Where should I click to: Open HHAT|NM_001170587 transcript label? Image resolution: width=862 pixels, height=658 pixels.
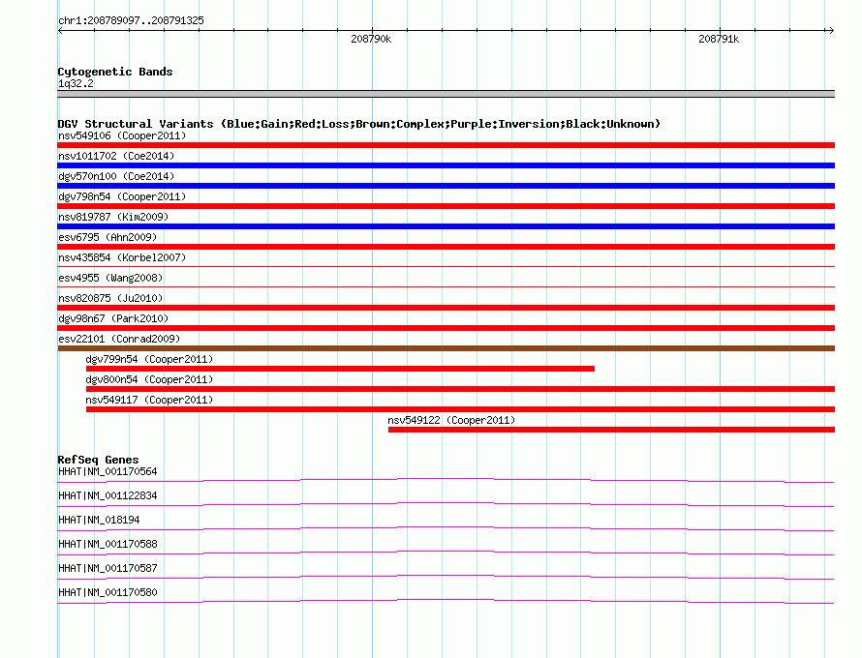coord(108,568)
